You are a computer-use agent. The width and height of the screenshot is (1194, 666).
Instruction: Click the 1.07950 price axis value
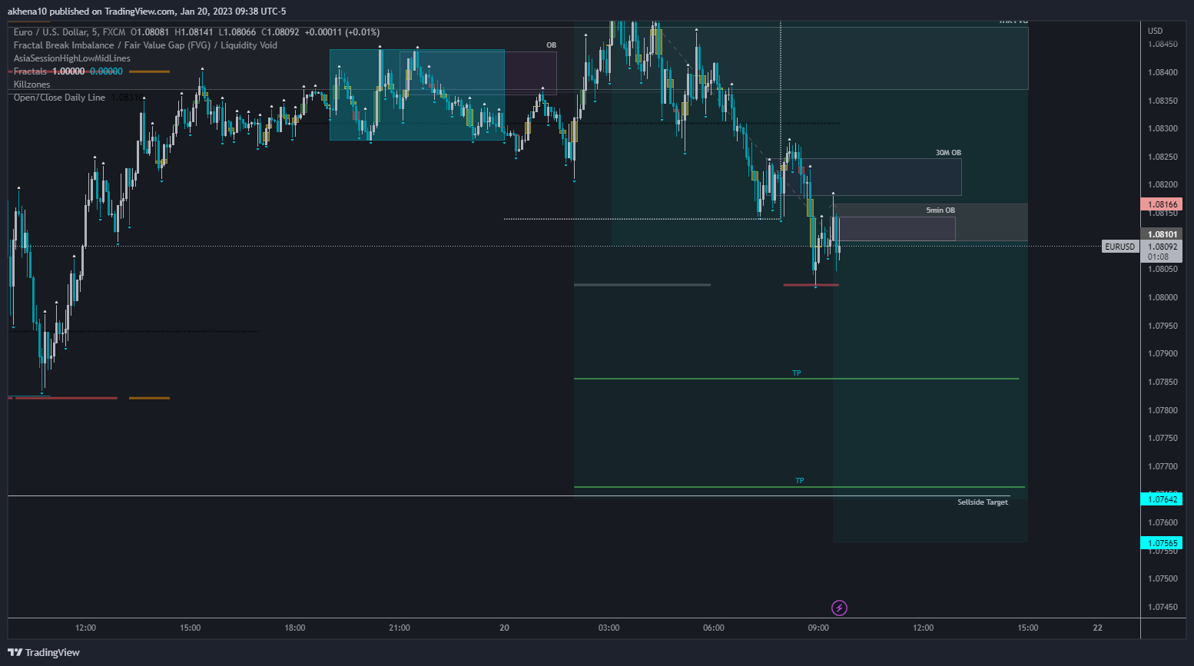[x=1162, y=326]
